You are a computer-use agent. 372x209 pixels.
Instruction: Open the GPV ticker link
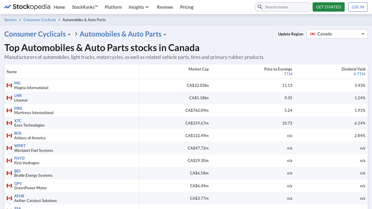tap(18, 183)
